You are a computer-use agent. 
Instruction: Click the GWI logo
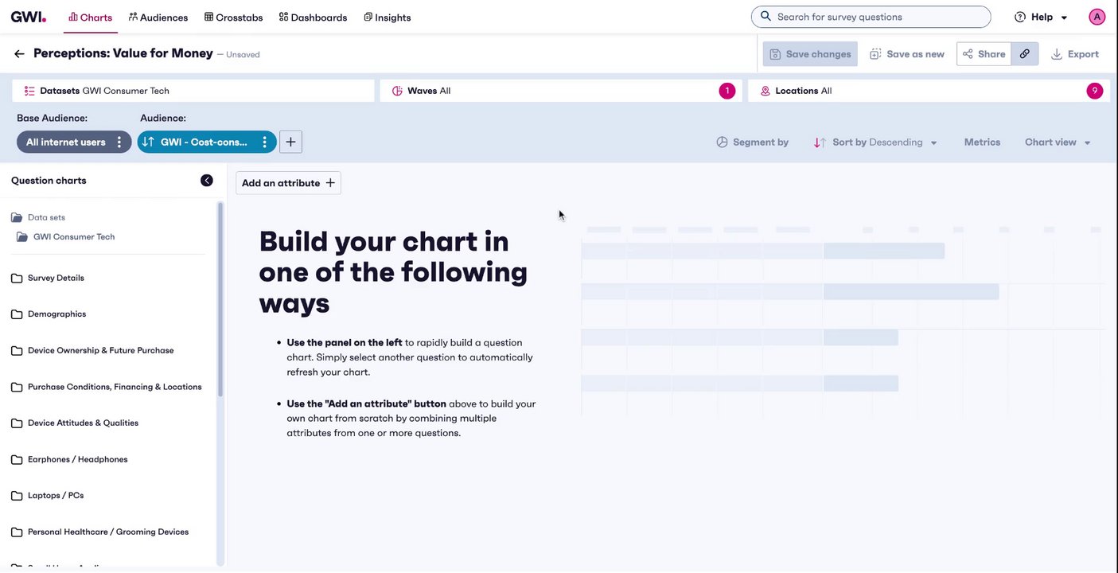tap(28, 17)
